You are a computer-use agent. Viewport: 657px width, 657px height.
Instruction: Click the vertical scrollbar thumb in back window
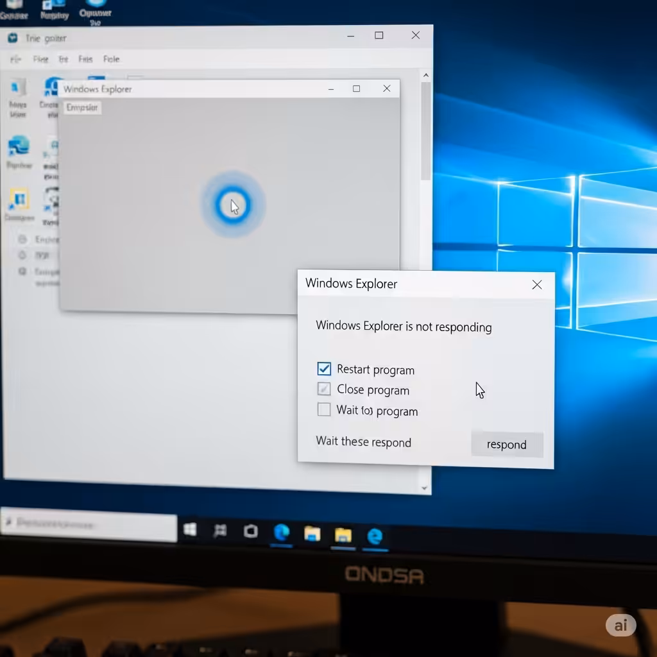pyautogui.click(x=426, y=131)
